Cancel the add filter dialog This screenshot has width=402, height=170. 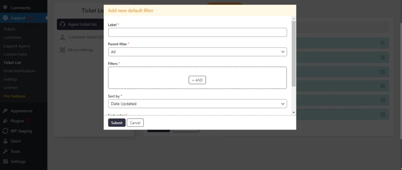pos(135,122)
